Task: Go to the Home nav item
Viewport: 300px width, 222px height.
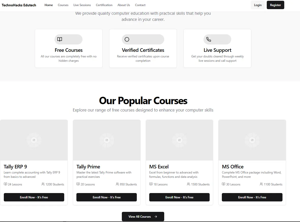Action: [48, 5]
